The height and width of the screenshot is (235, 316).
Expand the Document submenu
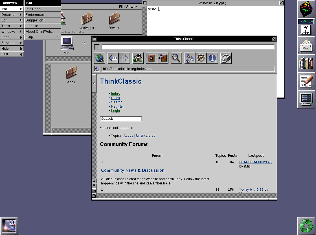[12, 15]
